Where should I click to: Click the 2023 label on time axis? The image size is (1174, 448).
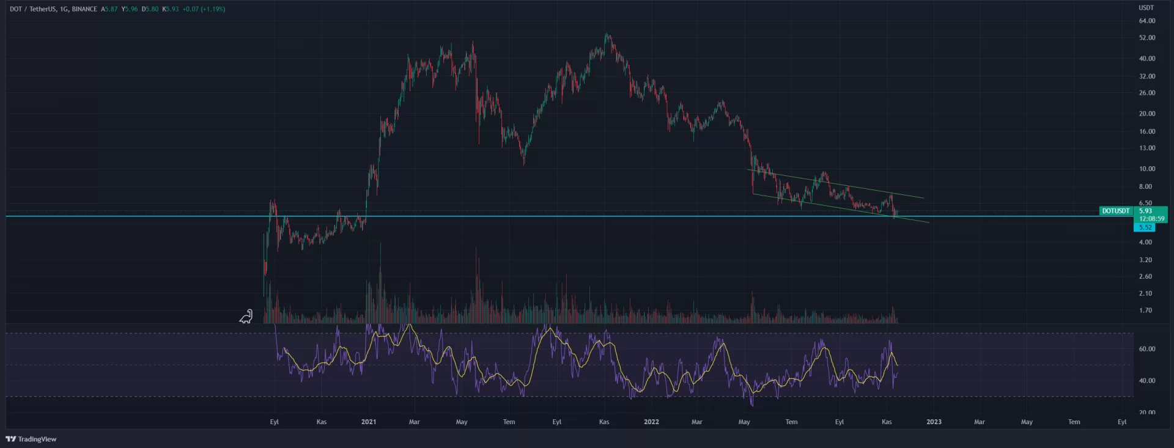click(934, 422)
